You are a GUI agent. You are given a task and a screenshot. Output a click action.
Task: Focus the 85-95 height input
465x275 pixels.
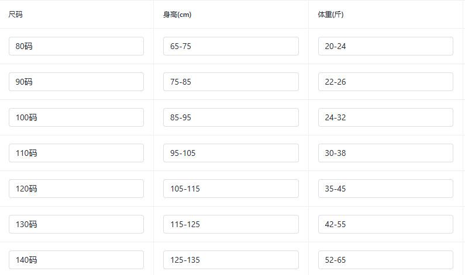(x=231, y=117)
